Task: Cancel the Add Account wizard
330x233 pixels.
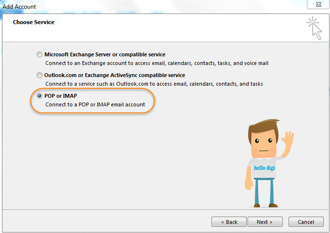Action: tap(306, 222)
